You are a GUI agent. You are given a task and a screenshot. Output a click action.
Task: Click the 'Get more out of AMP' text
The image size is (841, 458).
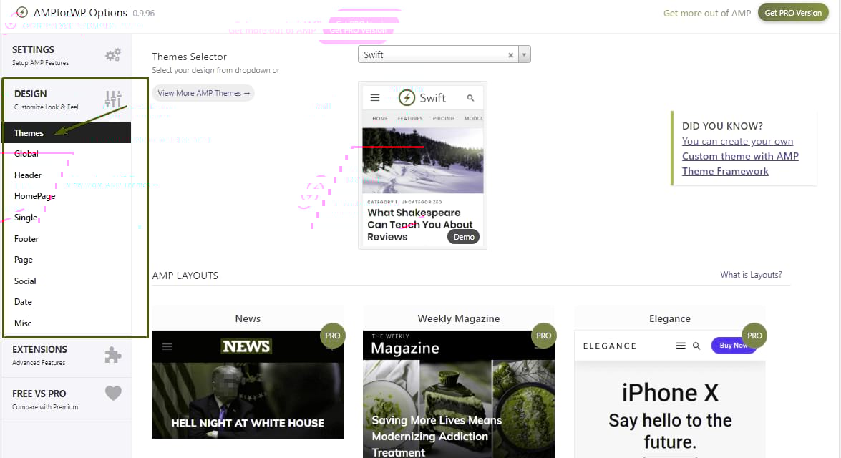click(707, 13)
